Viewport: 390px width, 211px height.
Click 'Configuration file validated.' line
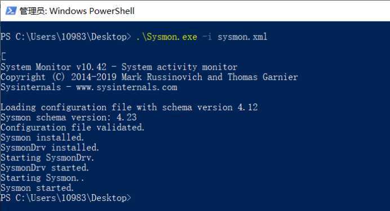pyautogui.click(x=72, y=127)
